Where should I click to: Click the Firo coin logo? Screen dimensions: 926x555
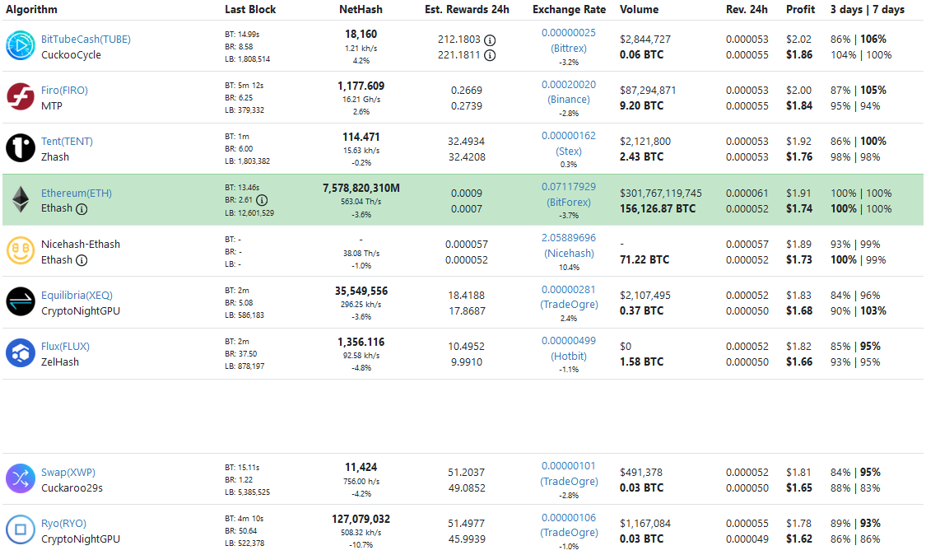pyautogui.click(x=21, y=97)
